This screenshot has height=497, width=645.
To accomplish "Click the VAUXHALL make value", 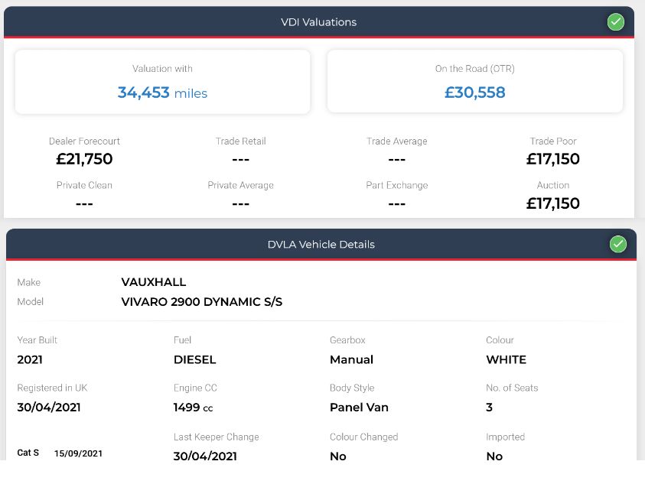I will pyautogui.click(x=154, y=282).
